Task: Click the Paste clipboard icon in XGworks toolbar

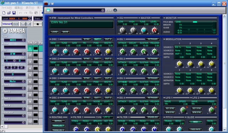Action: pos(36,13)
